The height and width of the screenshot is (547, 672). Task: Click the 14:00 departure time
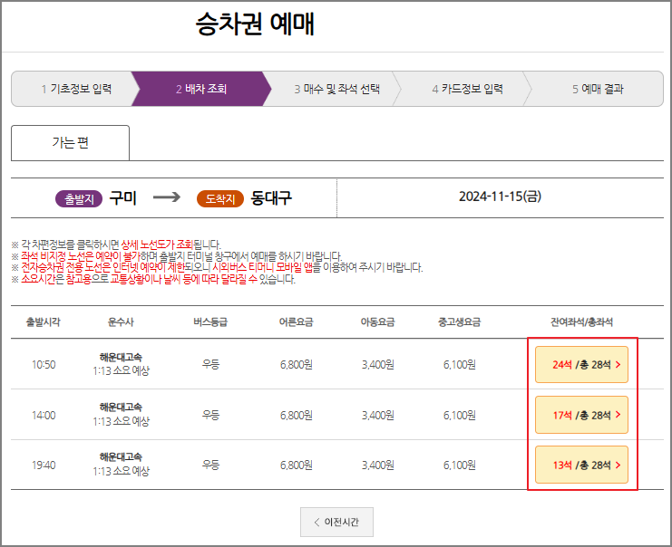[x=44, y=415]
